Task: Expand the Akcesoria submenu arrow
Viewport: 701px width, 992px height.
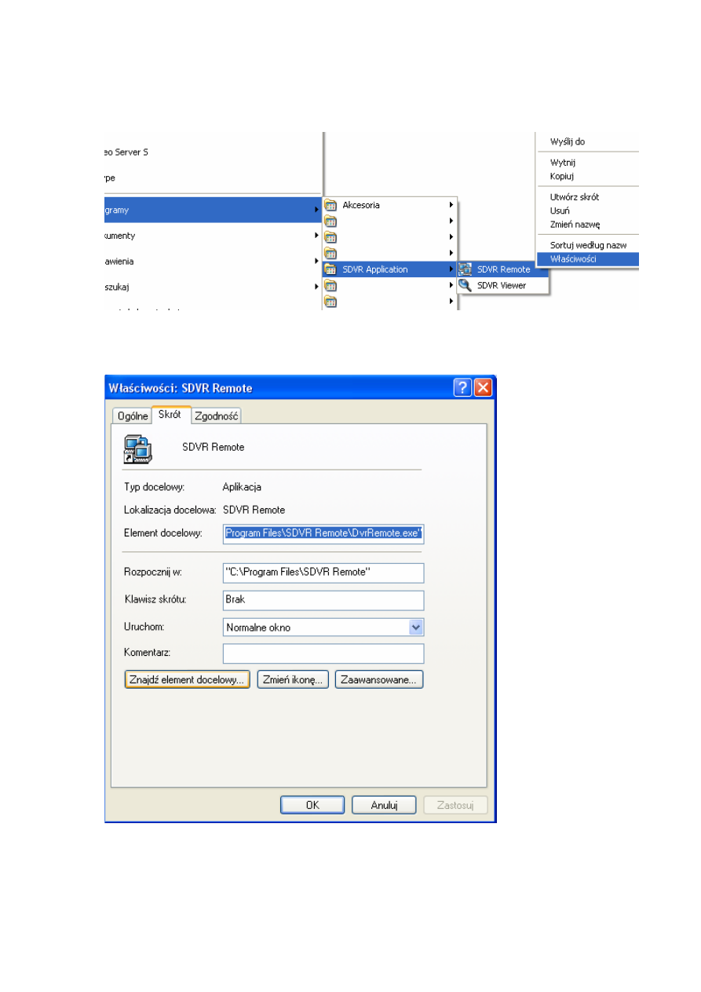Action: tap(451, 205)
